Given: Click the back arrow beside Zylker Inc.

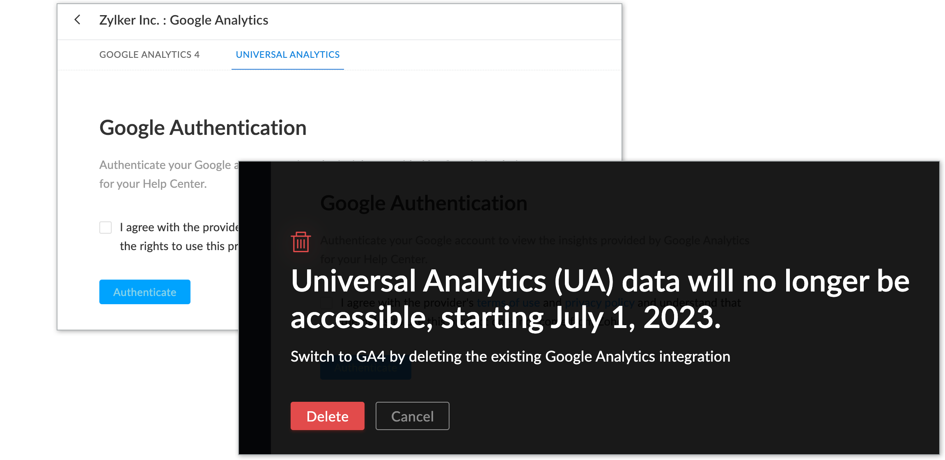Looking at the screenshot, I should [77, 20].
